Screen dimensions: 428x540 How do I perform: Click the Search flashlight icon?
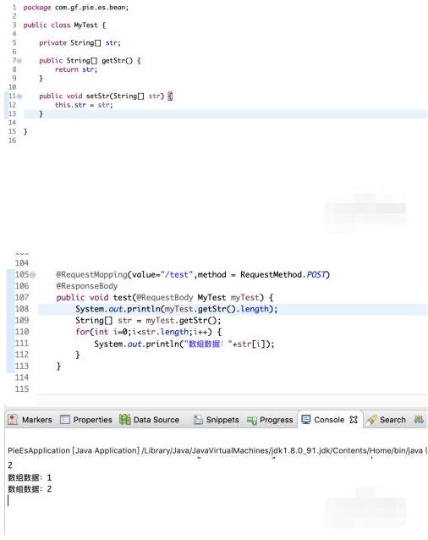click(371, 420)
